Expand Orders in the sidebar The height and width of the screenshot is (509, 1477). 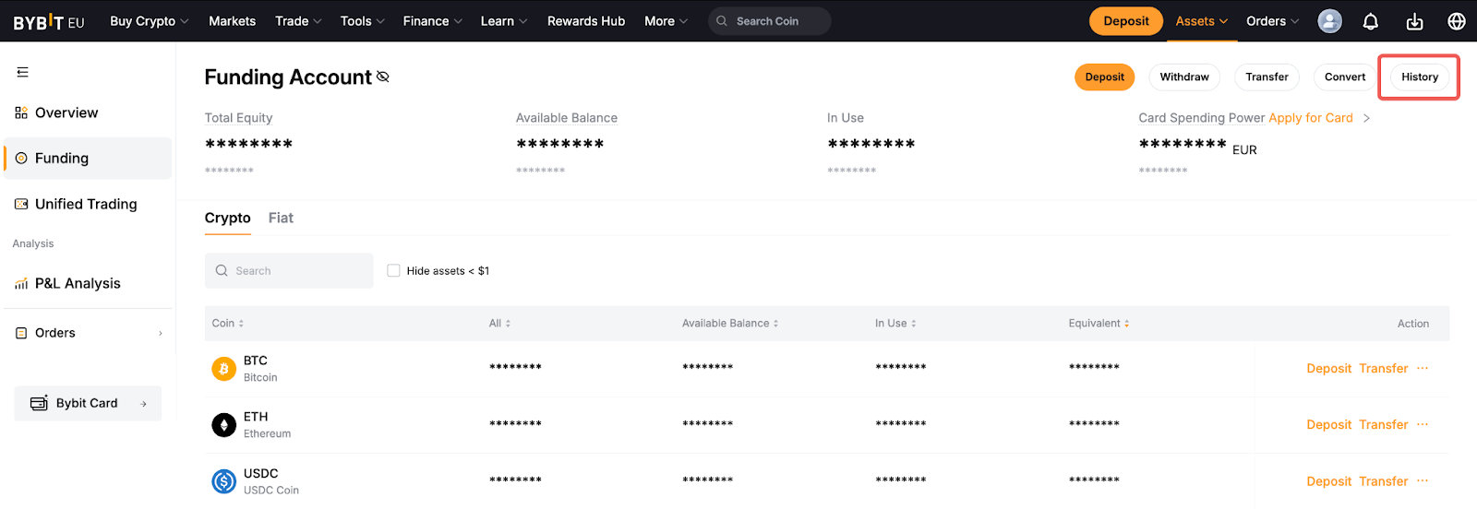(x=89, y=333)
